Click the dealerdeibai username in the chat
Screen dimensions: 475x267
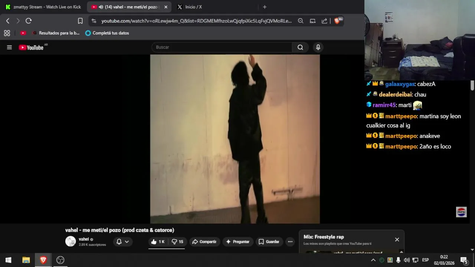(395, 95)
